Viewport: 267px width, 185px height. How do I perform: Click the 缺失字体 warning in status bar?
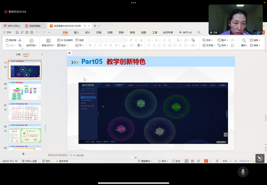(x=62, y=161)
